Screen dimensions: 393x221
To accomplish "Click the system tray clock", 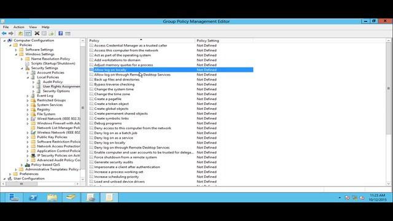I will (x=378, y=198).
